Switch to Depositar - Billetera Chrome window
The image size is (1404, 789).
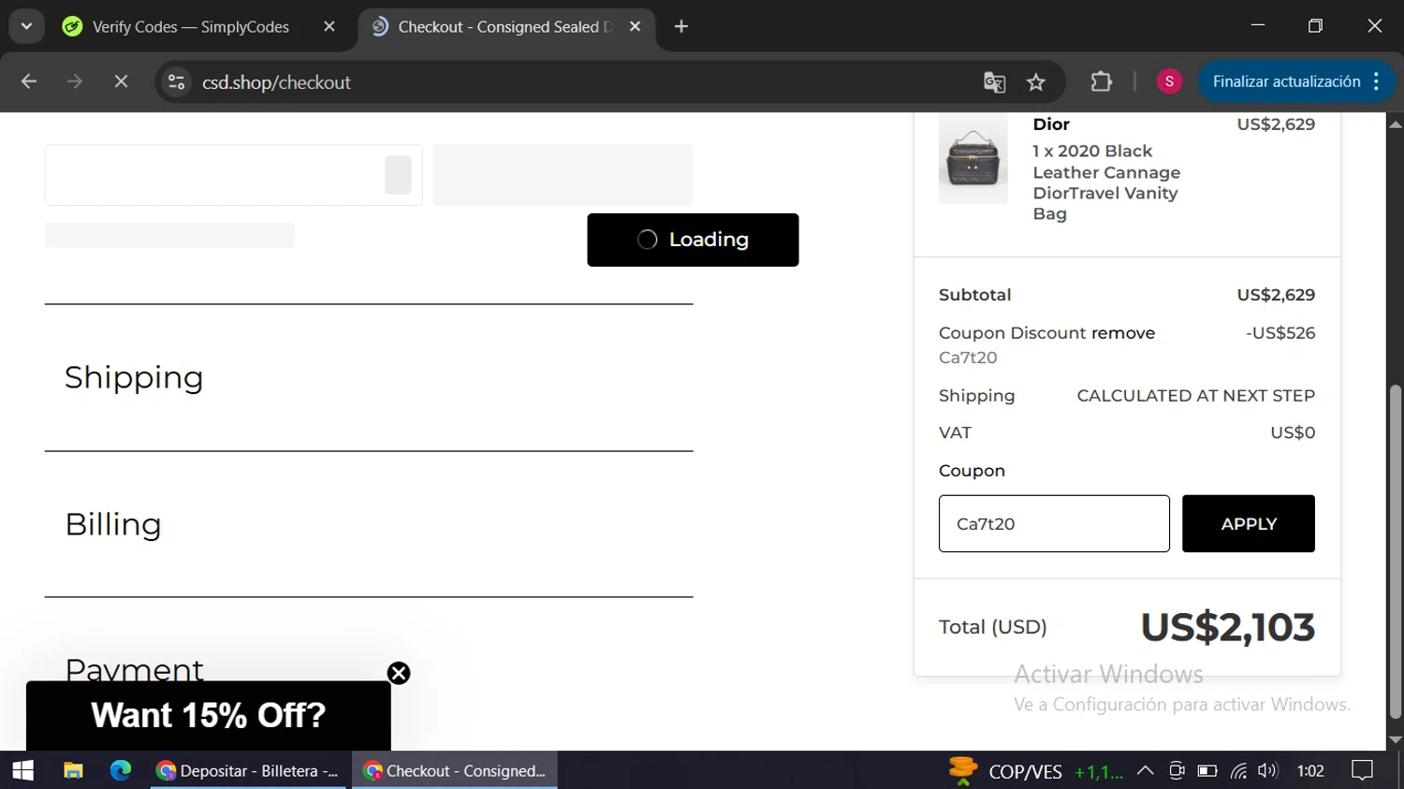(x=248, y=770)
